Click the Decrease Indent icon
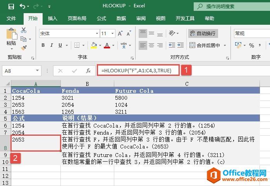 (172, 45)
